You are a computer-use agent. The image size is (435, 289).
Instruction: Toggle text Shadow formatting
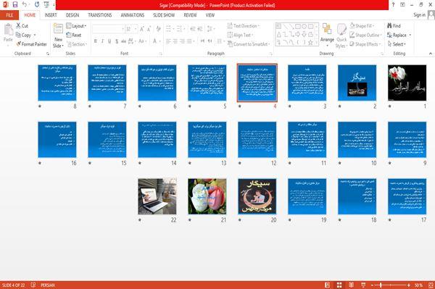(x=117, y=41)
